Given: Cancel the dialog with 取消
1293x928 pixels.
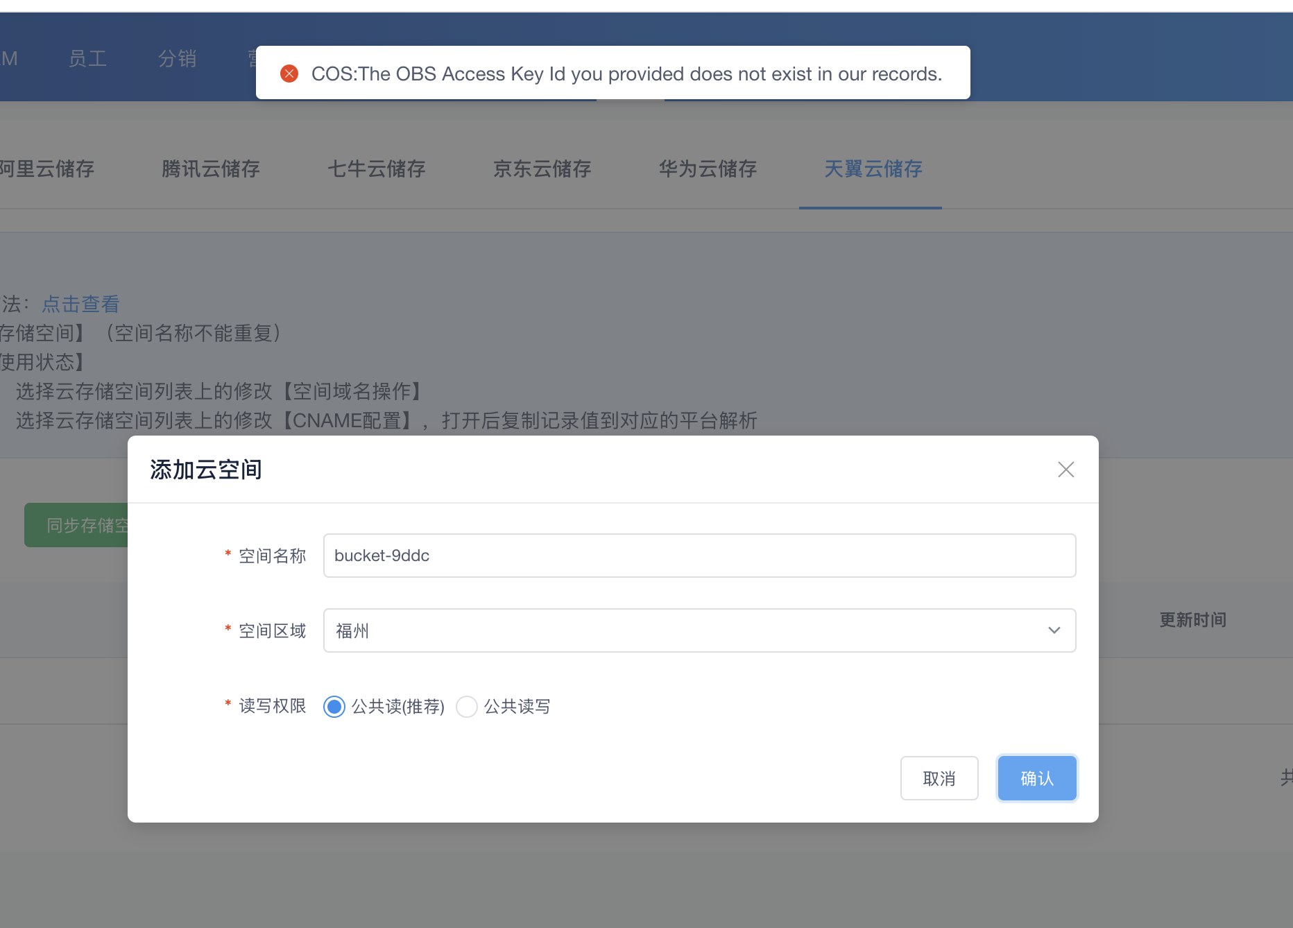Looking at the screenshot, I should 939,778.
